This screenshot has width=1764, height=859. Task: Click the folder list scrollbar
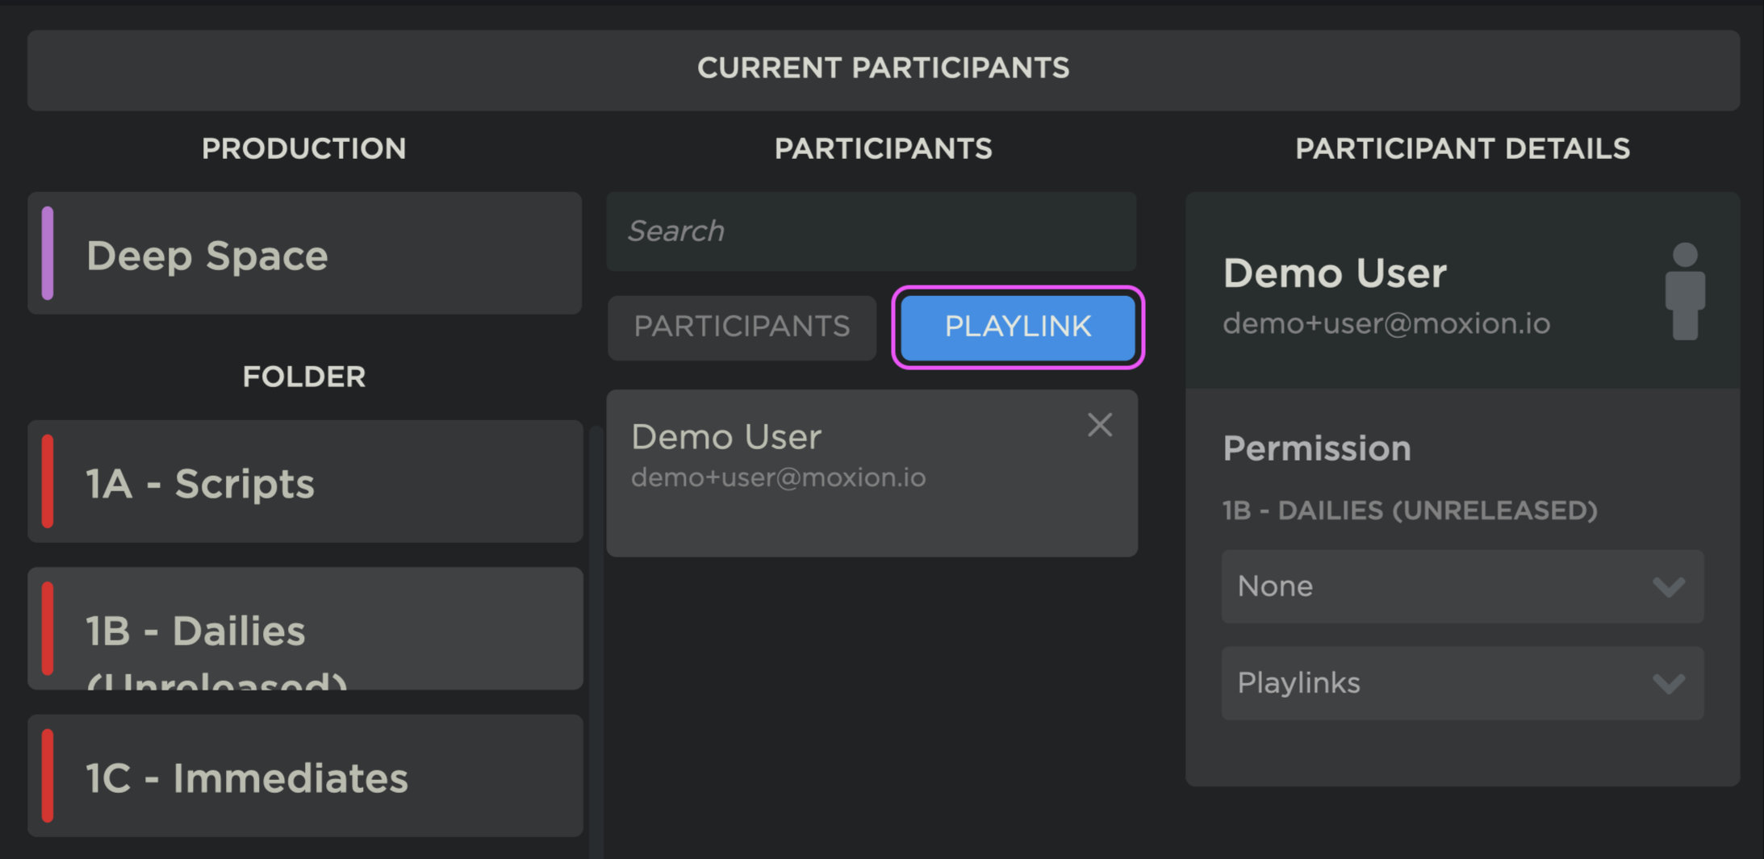[596, 642]
